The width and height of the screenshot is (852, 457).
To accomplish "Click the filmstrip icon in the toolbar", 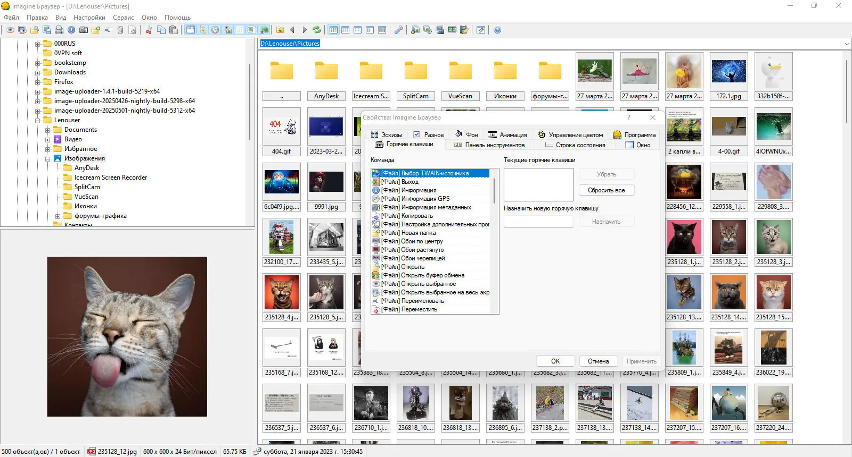I will 452,30.
